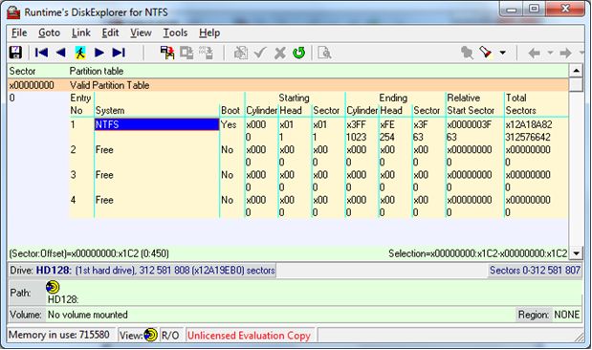The image size is (592, 350).
Task: Click the greyed checkmark apply icon
Action: 260,53
